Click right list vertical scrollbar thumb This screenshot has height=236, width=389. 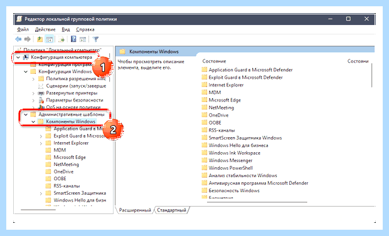tap(372, 76)
